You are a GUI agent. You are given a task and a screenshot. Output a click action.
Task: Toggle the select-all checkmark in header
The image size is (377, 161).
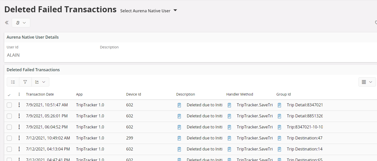click(9, 95)
